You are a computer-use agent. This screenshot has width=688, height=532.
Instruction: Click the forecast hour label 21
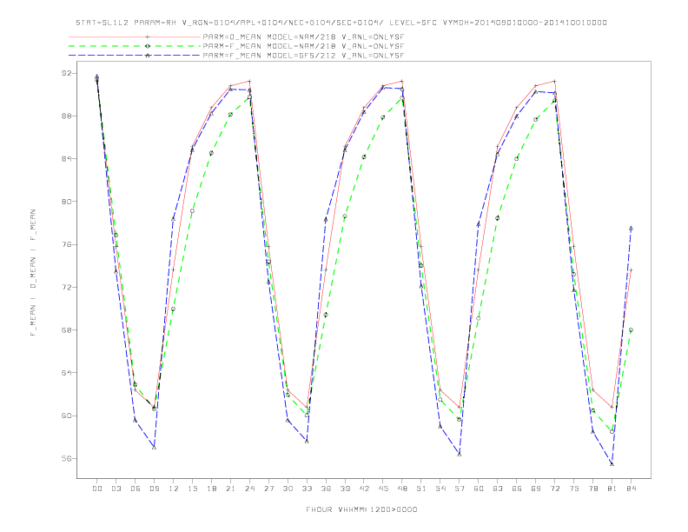click(x=231, y=489)
